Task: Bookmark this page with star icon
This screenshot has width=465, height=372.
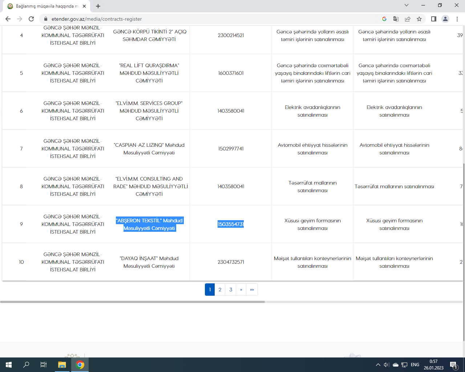Action: (x=419, y=19)
